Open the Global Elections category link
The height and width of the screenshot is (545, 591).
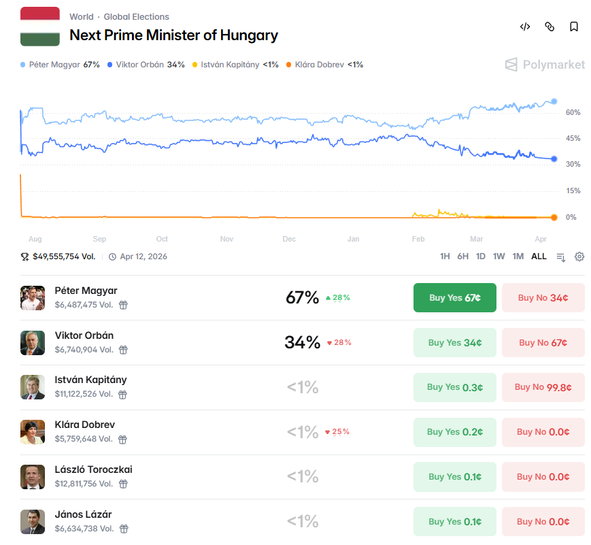coord(136,16)
